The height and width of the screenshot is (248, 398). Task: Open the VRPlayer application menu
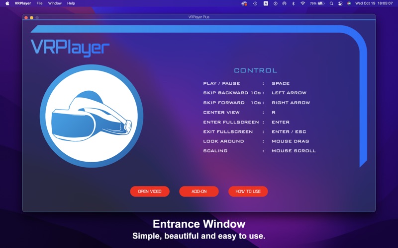pos(23,3)
